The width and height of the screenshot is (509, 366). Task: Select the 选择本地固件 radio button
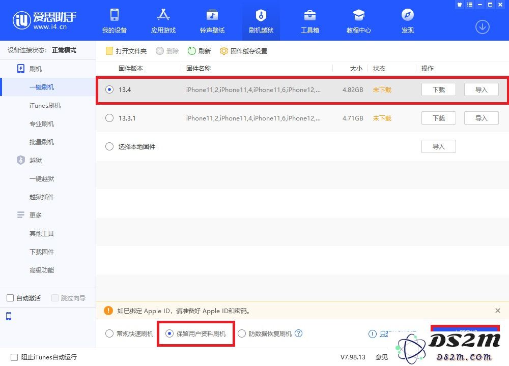tap(109, 146)
